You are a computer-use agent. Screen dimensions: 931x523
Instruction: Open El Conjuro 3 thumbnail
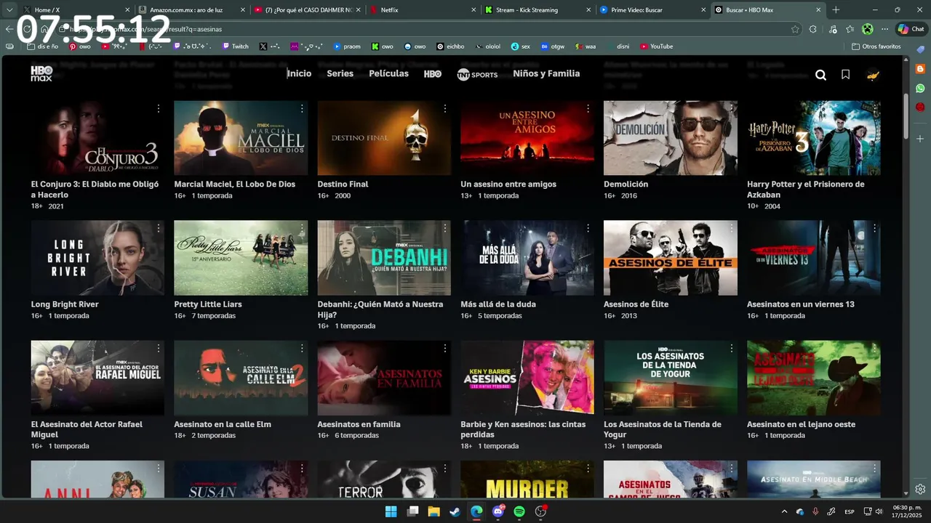pos(97,138)
